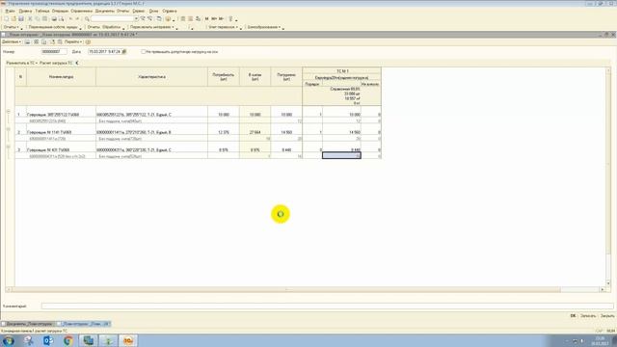Select В наличии cell value 27.664
The width and height of the screenshot is (617, 347).
coord(255,132)
